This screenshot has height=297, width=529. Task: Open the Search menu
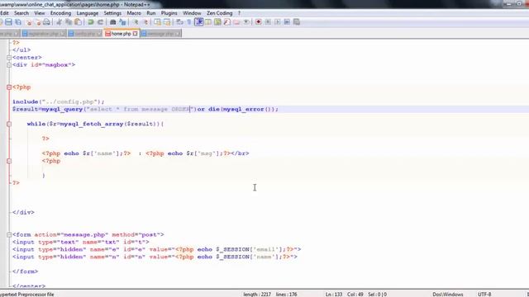[x=21, y=13]
